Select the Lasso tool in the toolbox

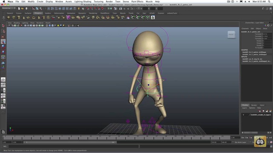3,31
